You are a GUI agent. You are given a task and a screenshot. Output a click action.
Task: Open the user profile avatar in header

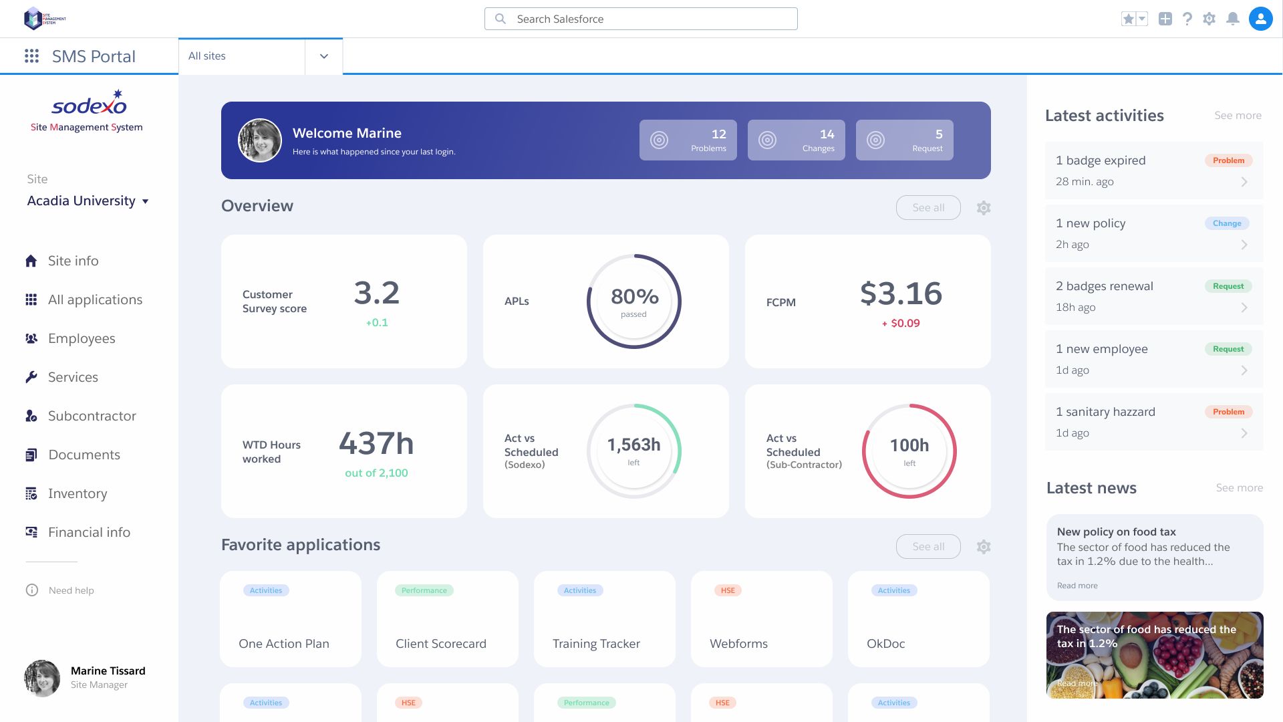(x=1261, y=19)
